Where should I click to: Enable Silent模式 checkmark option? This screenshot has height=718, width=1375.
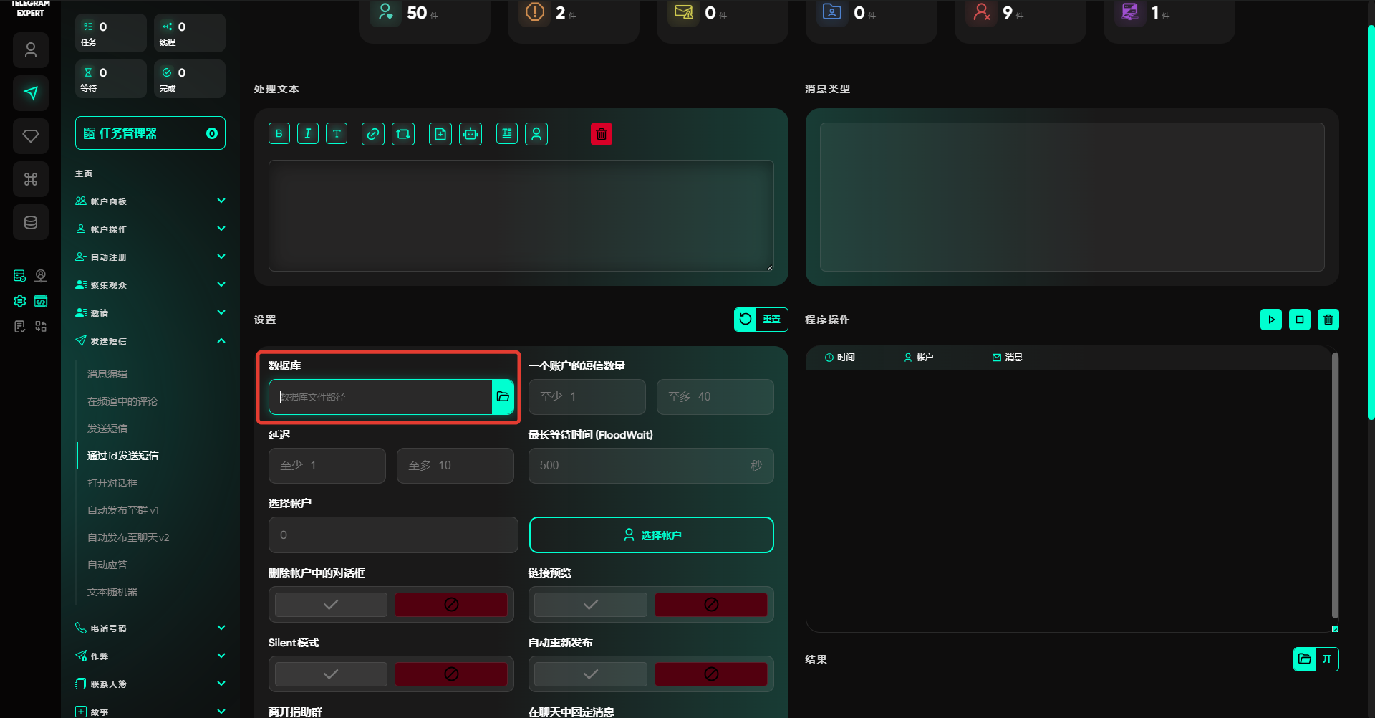(x=331, y=674)
